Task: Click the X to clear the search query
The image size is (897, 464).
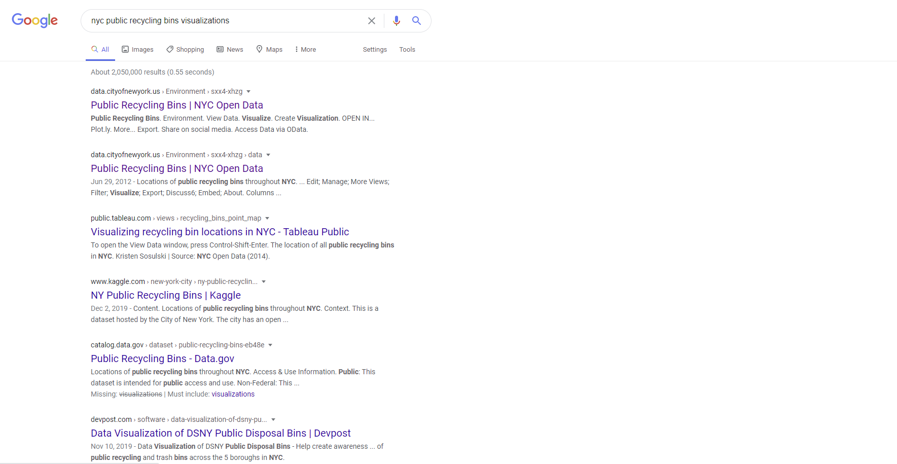Action: point(372,21)
